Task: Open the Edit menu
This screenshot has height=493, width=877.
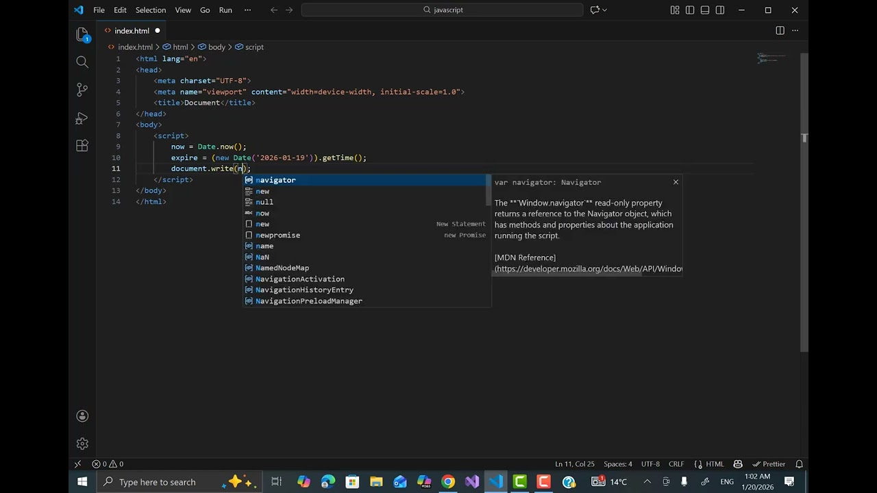Action: [x=120, y=10]
